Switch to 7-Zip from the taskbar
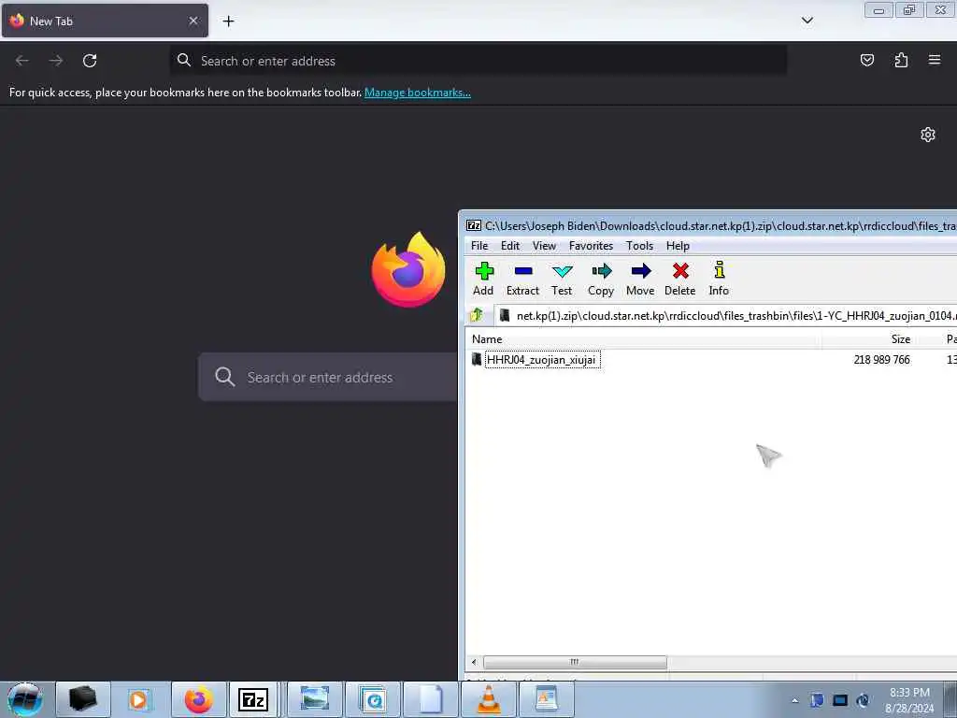The height and width of the screenshot is (718, 957). [253, 699]
